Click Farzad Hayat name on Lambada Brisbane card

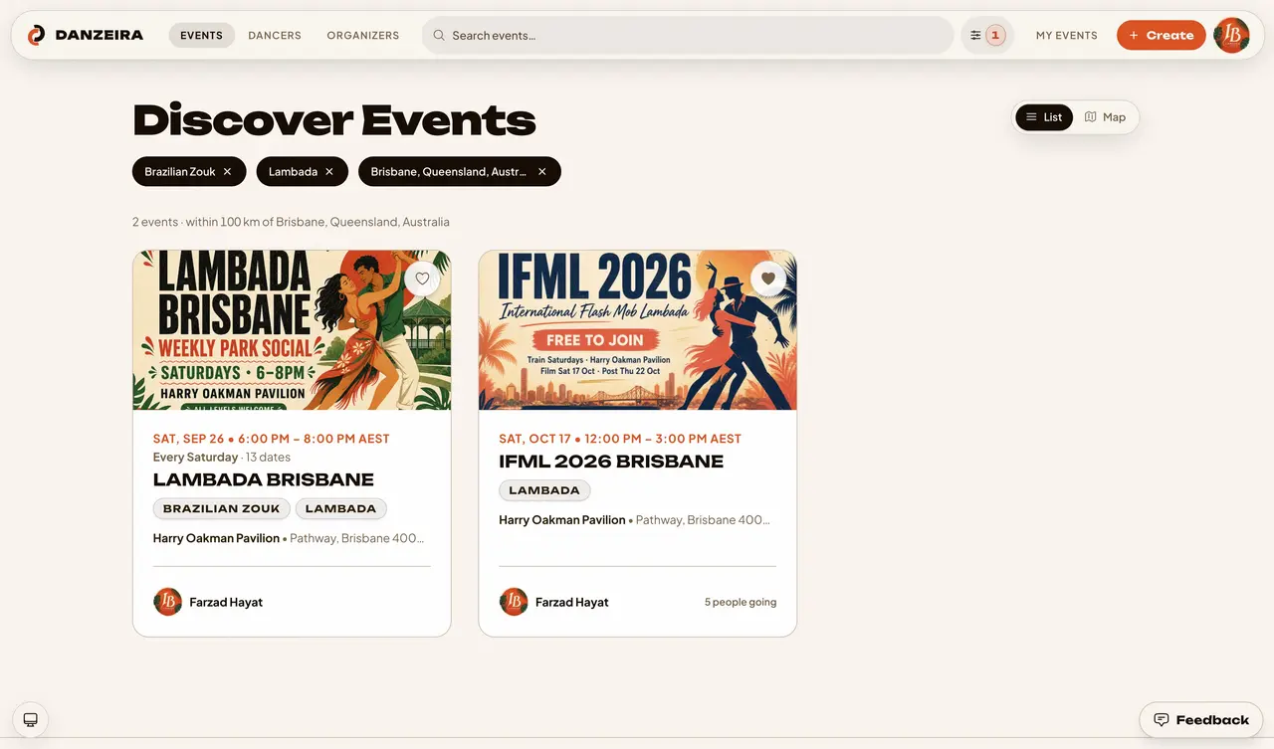(x=226, y=602)
